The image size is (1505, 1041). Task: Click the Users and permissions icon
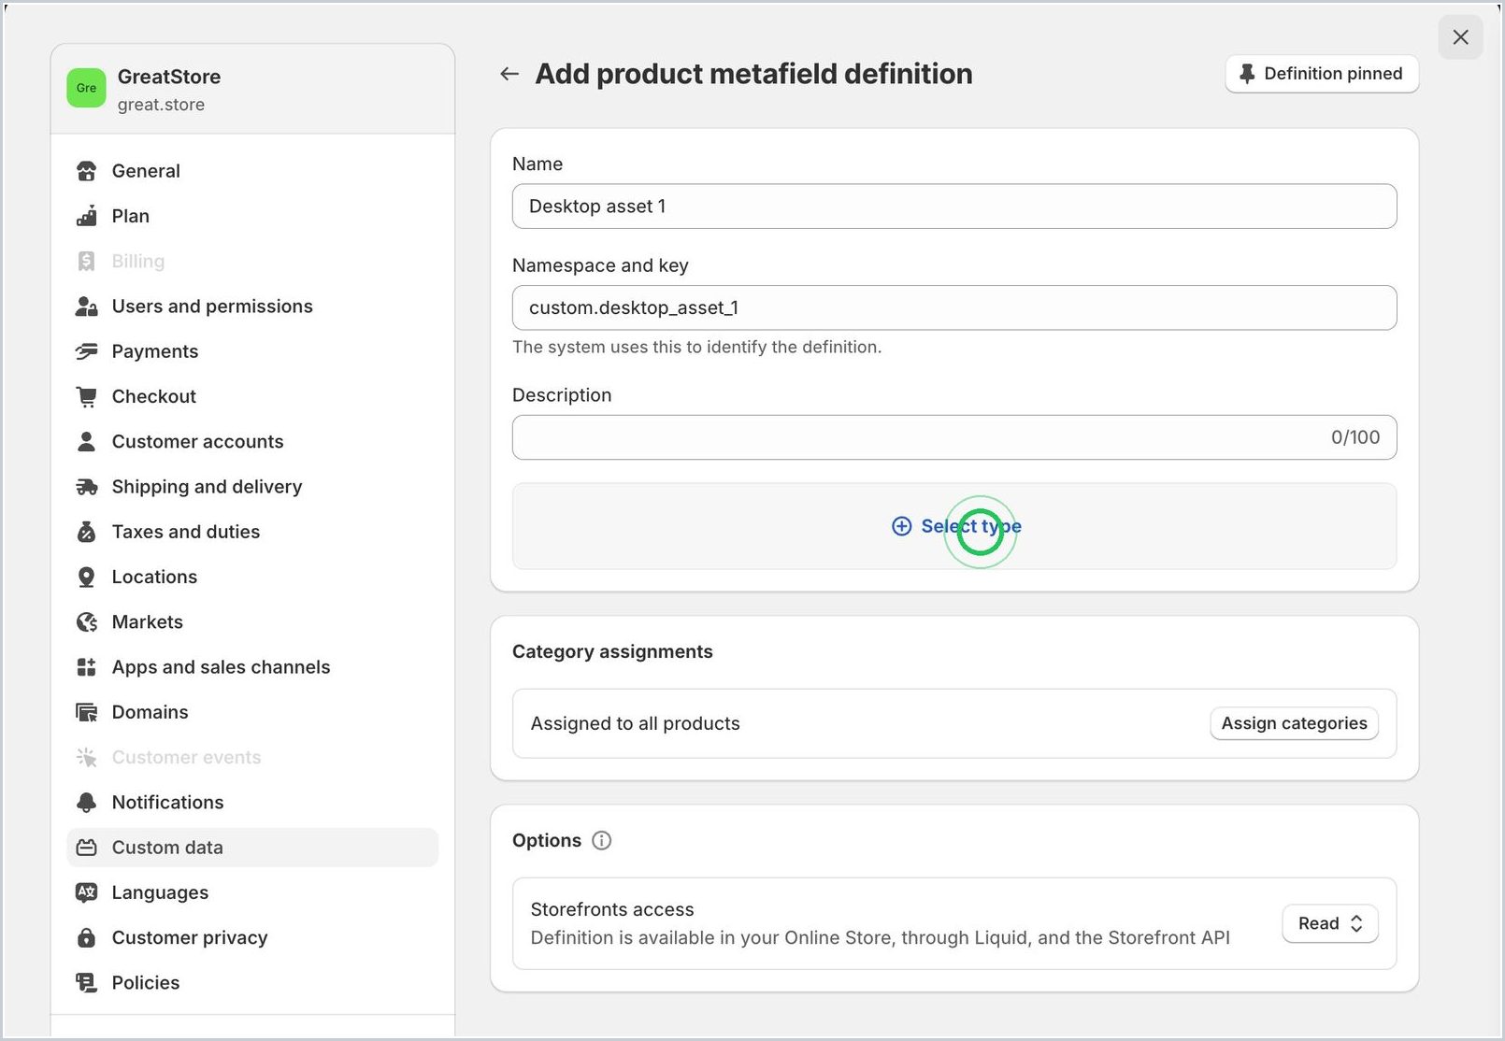pyautogui.click(x=86, y=307)
